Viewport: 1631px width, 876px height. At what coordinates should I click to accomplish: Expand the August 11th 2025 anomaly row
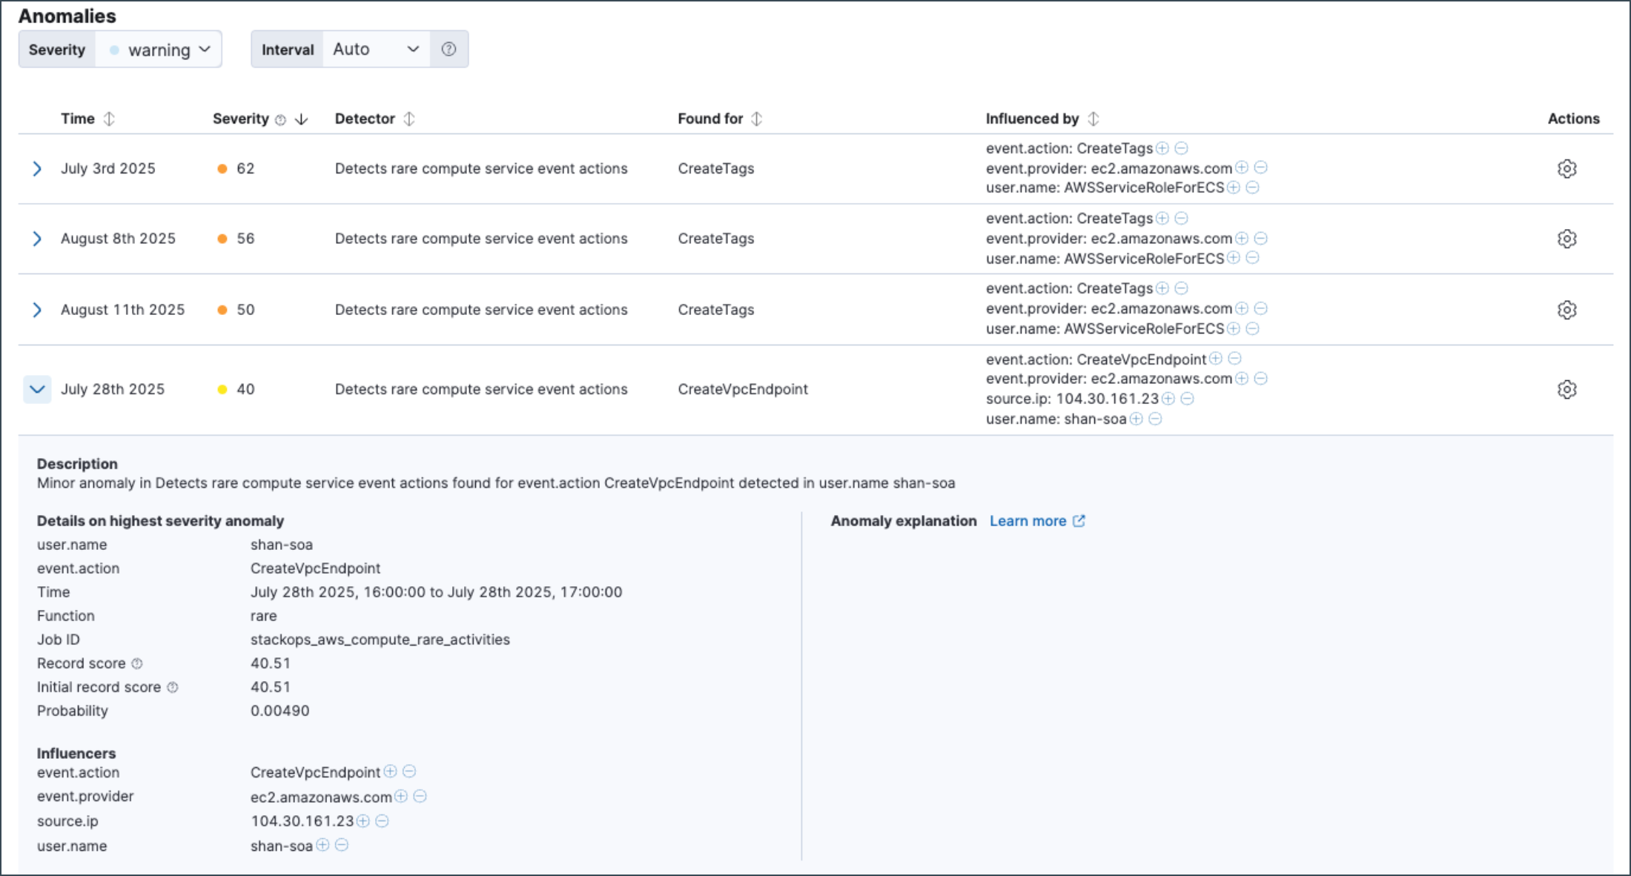click(x=37, y=310)
